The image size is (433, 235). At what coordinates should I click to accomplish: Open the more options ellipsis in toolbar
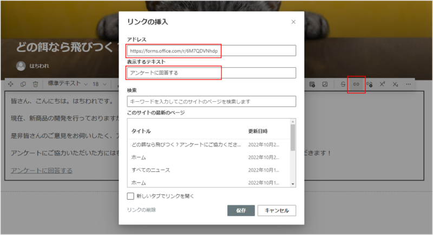point(408,84)
